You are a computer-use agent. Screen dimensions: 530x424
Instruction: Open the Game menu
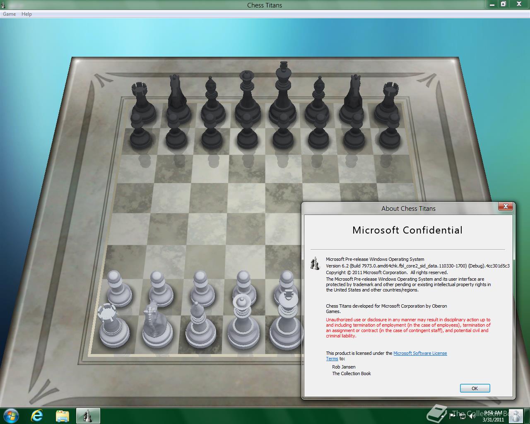click(x=9, y=14)
